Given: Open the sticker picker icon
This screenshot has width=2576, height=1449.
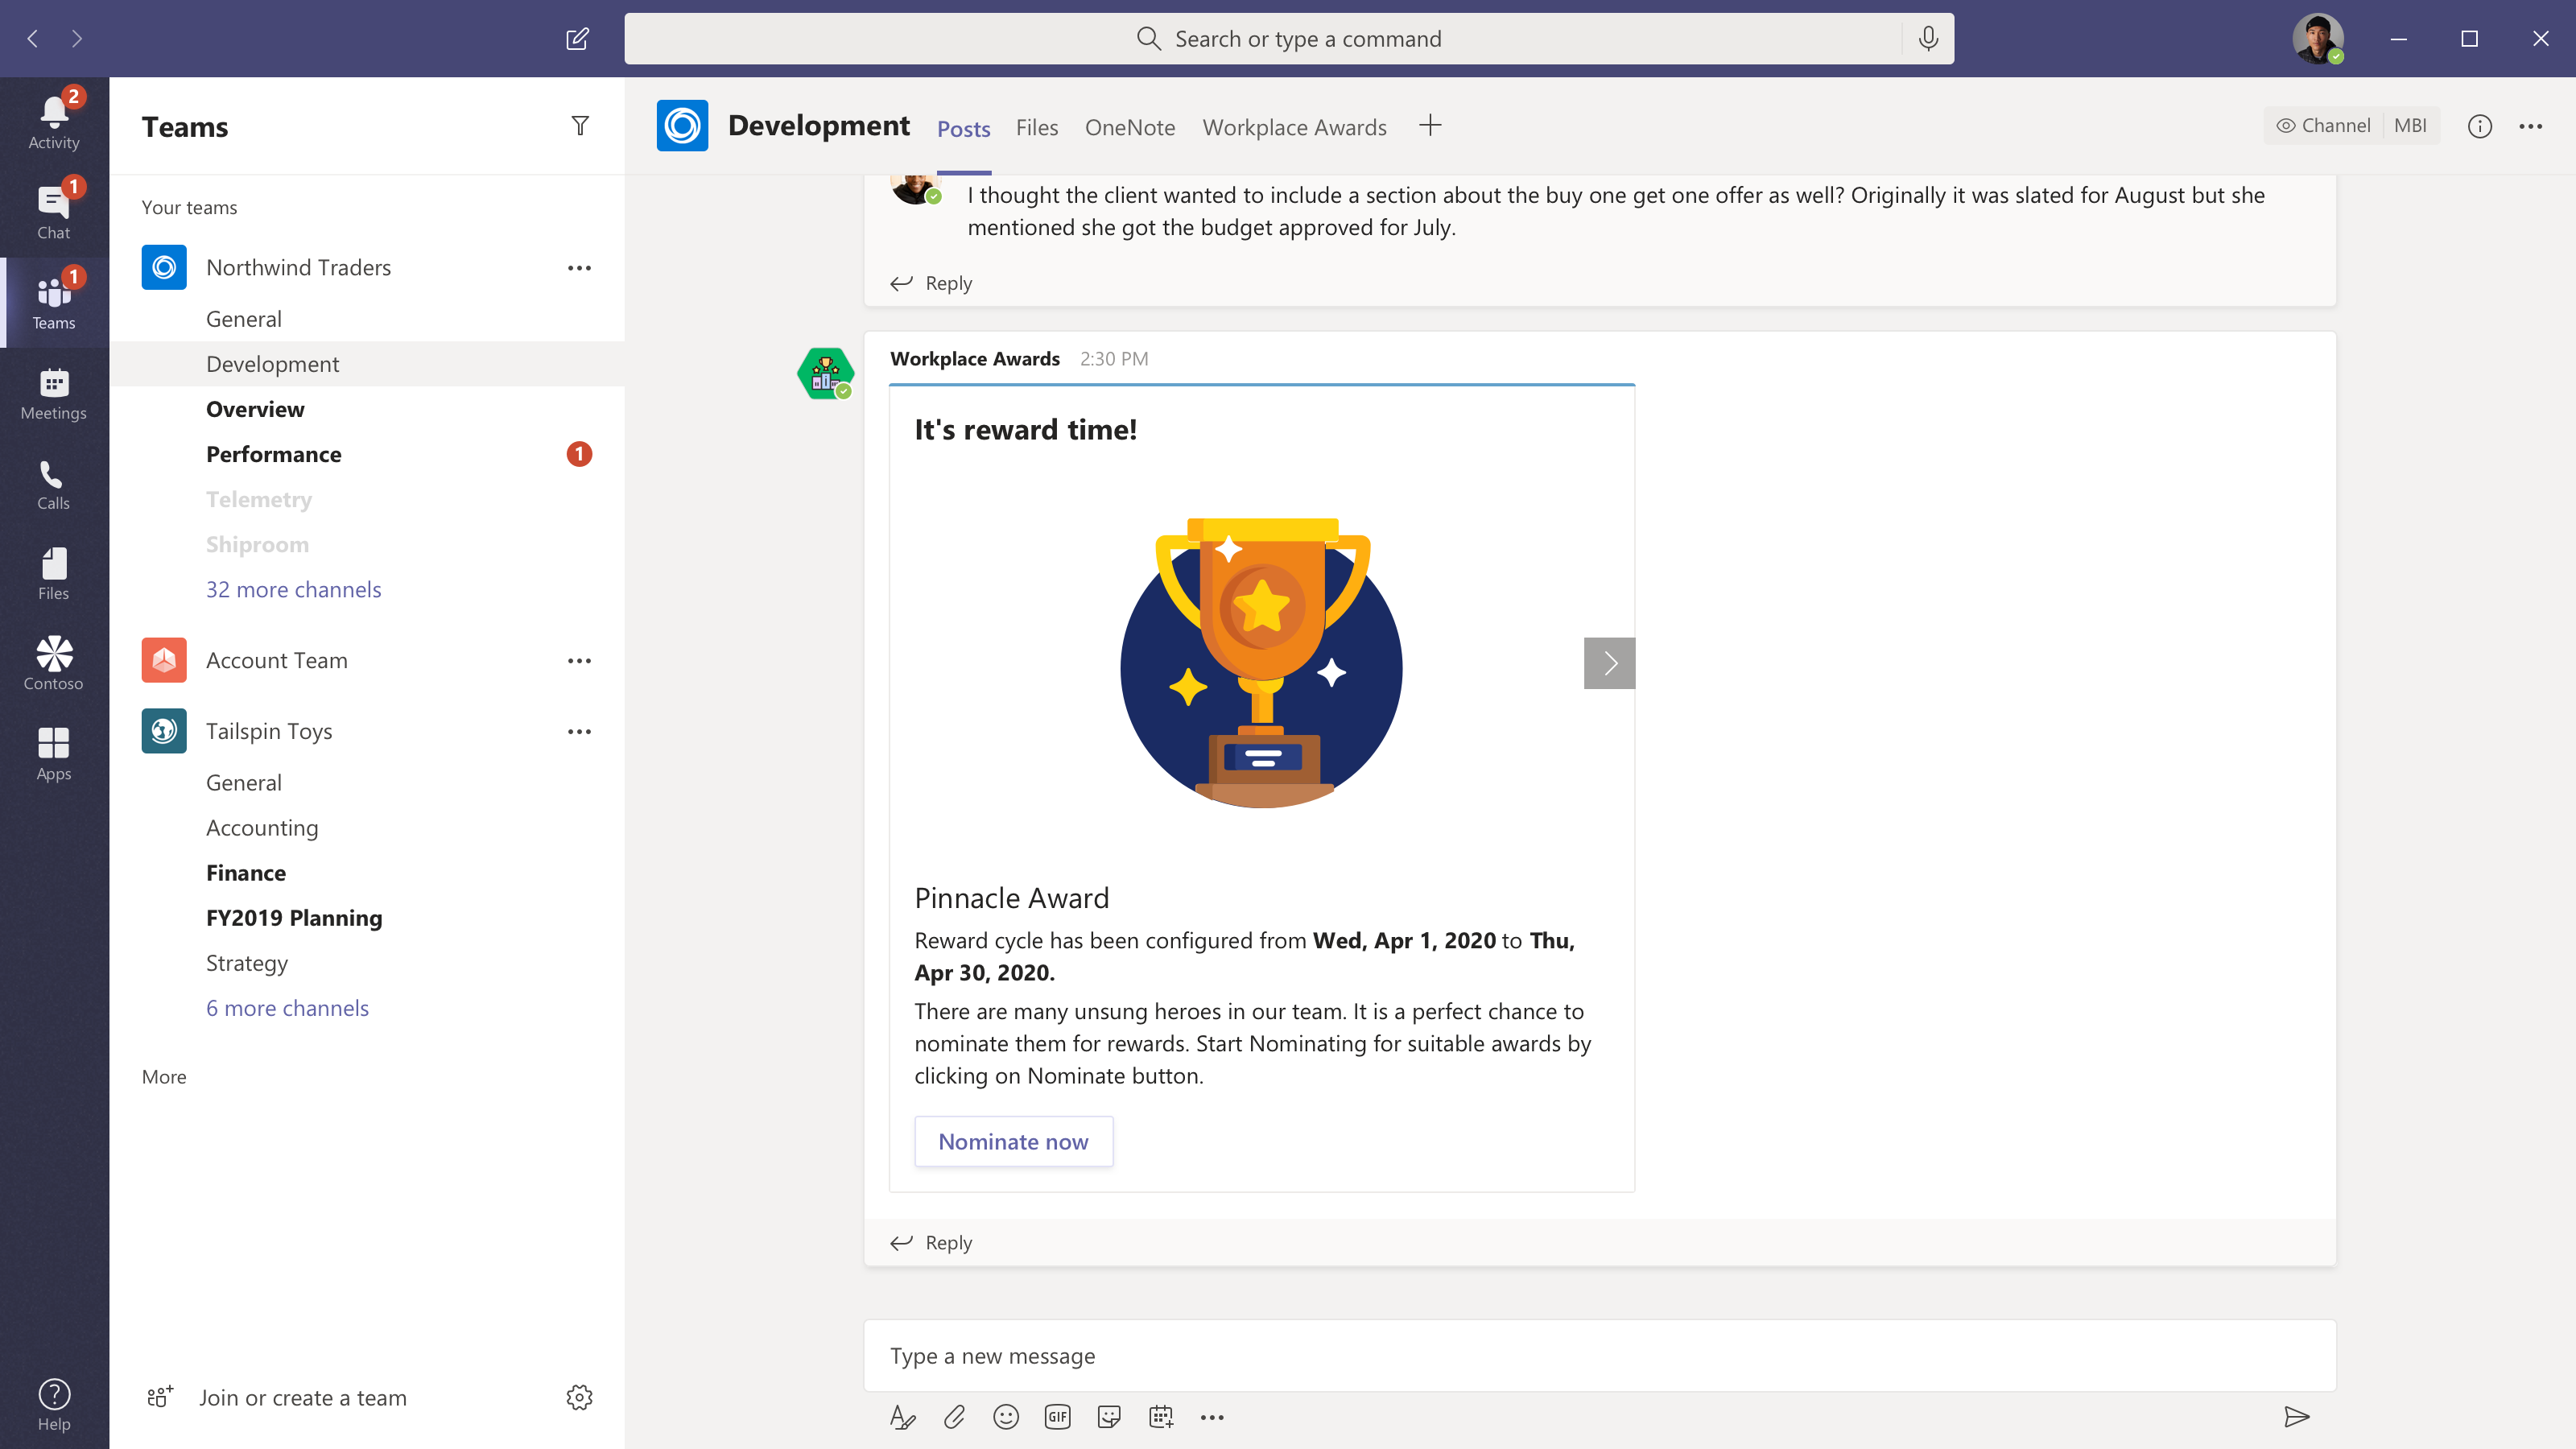Looking at the screenshot, I should [1109, 1417].
